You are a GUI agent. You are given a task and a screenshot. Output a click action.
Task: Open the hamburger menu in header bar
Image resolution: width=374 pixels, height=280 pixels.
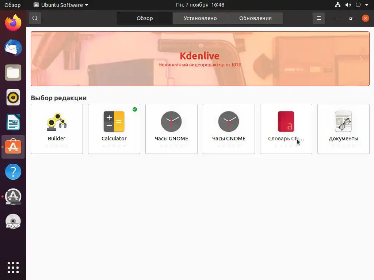click(x=318, y=18)
